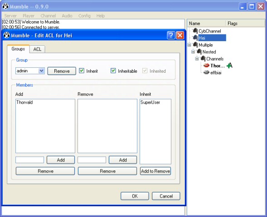Collapse the Multiple channel tree node
The width and height of the screenshot is (267, 217).
tap(189, 45)
